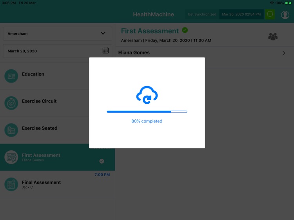Click the 'last synchronized' label
The image size is (294, 220).
pyautogui.click(x=202, y=14)
